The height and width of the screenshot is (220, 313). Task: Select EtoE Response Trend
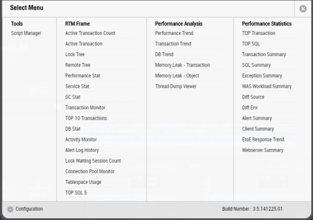263,139
